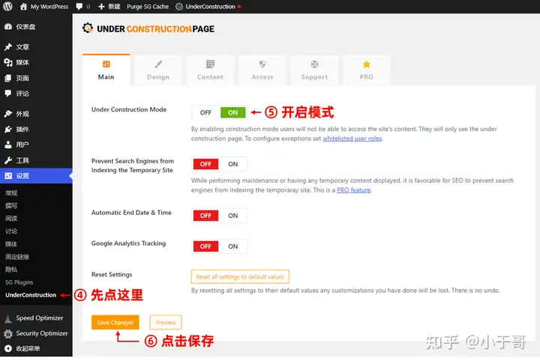Open 常规 general settings submenu

pyautogui.click(x=11, y=192)
